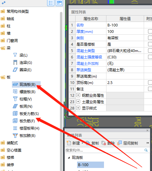The height and width of the screenshot is (171, 152).
Task: Expand the 常用构件类型 folder
Action: pyautogui.click(x=3, y=11)
